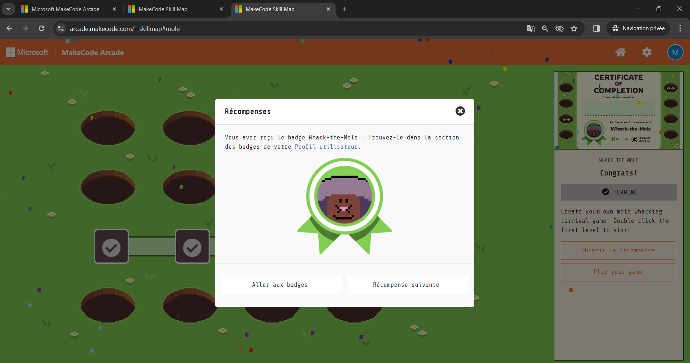Click the Certificate of Completion thumbnail

click(x=618, y=110)
